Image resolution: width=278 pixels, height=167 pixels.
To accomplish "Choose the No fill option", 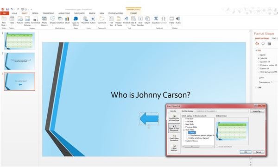I will tap(259, 55).
